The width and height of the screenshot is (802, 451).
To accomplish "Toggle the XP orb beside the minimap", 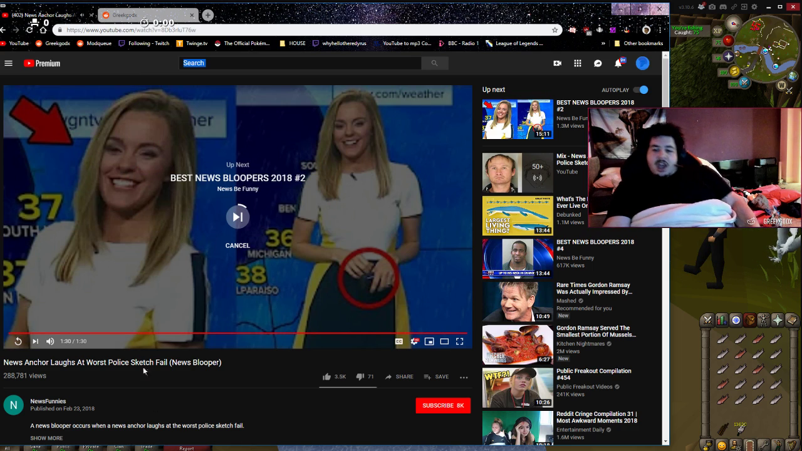I will click(x=717, y=30).
